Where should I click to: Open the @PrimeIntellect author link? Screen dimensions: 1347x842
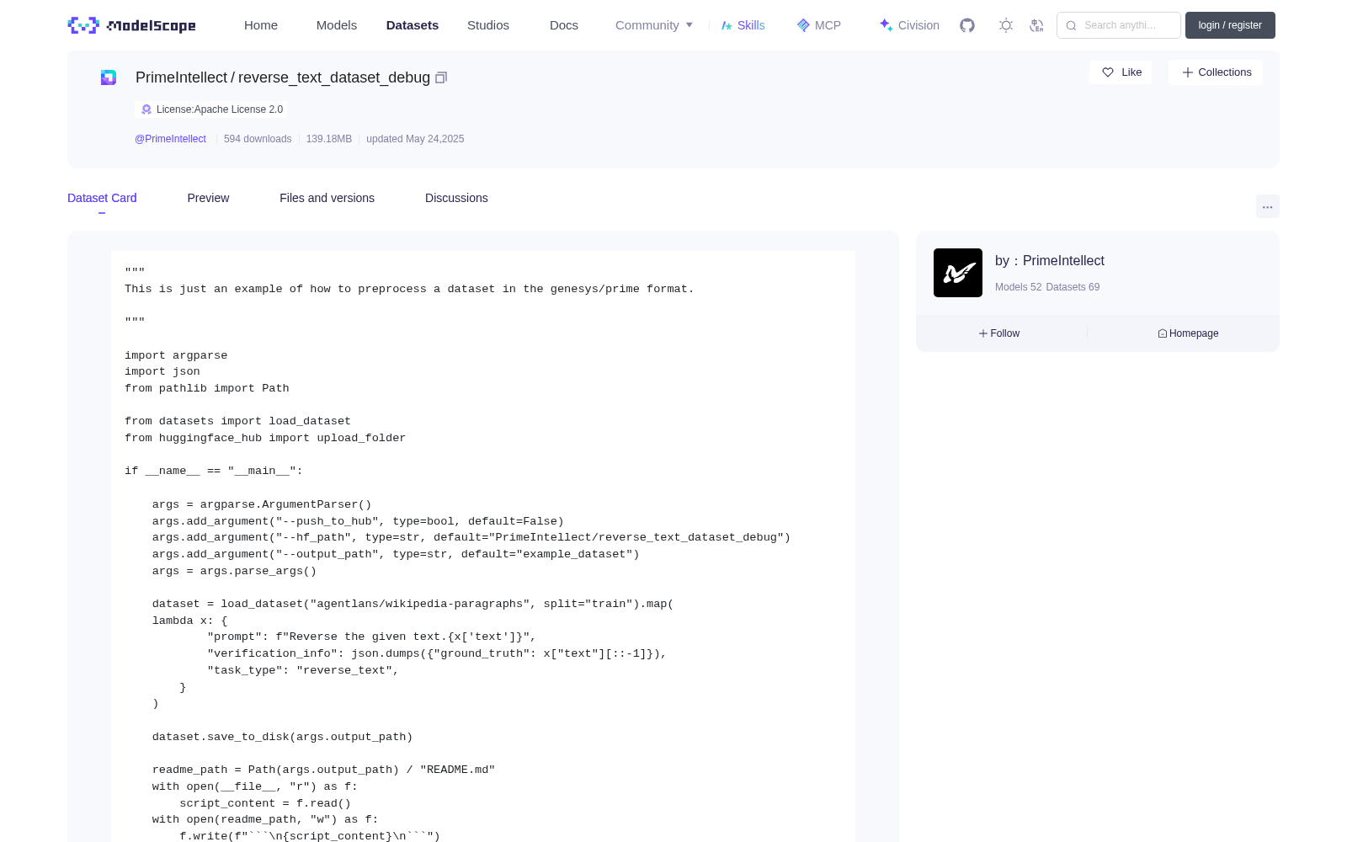tap(170, 139)
